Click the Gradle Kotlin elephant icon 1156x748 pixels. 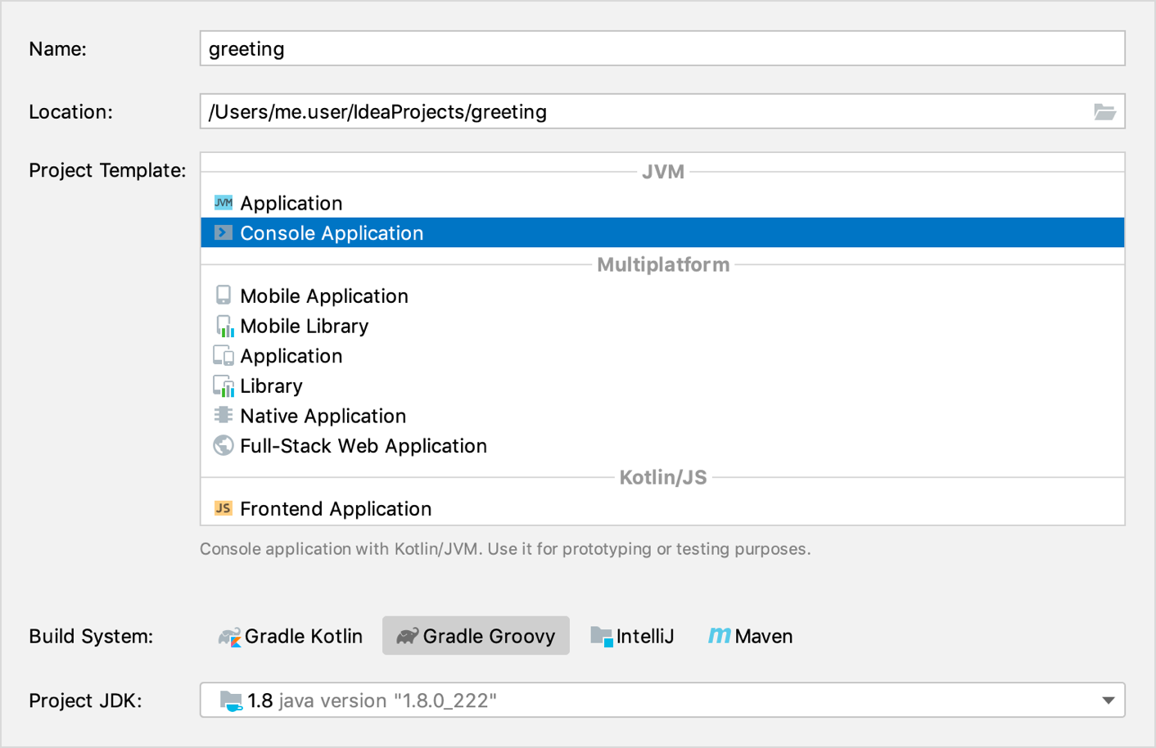pyautogui.click(x=230, y=636)
